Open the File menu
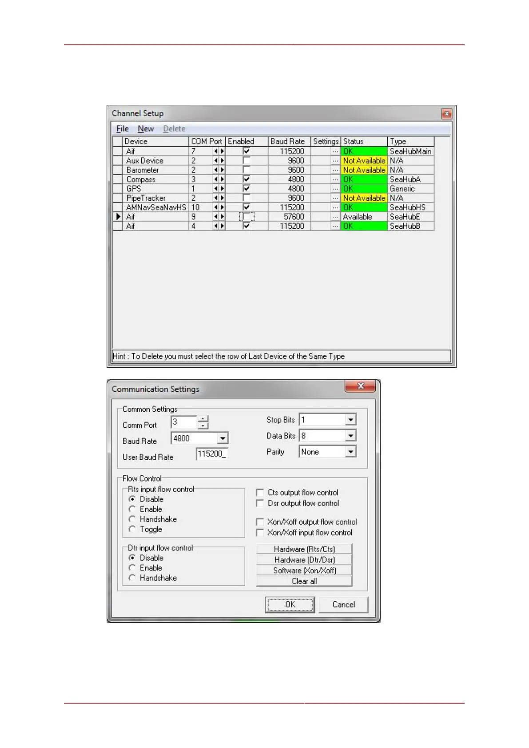The width and height of the screenshot is (529, 748). click(122, 129)
